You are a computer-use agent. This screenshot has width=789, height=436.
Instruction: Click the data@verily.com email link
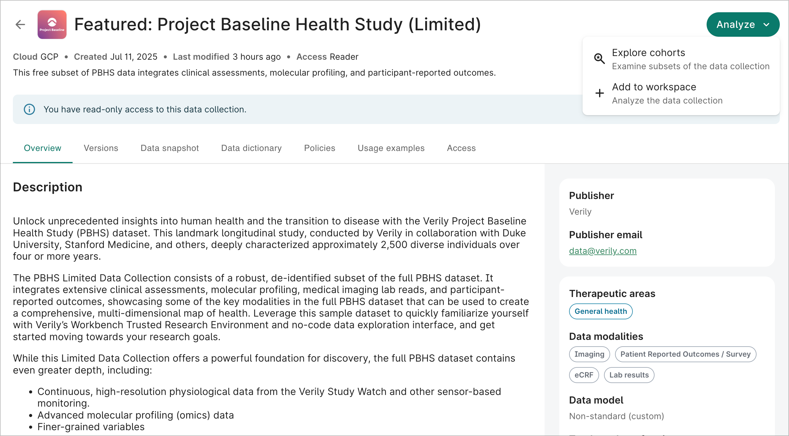pos(602,251)
